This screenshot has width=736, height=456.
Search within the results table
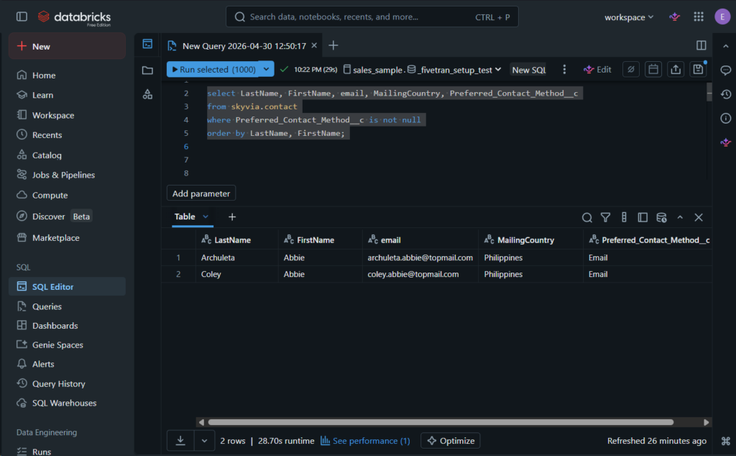pyautogui.click(x=586, y=217)
